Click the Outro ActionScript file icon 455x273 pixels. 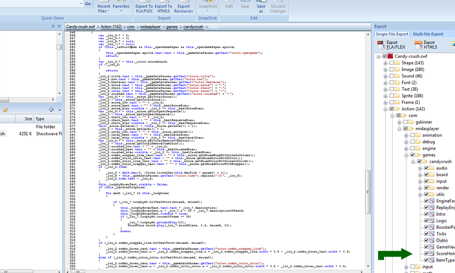coord(432,240)
